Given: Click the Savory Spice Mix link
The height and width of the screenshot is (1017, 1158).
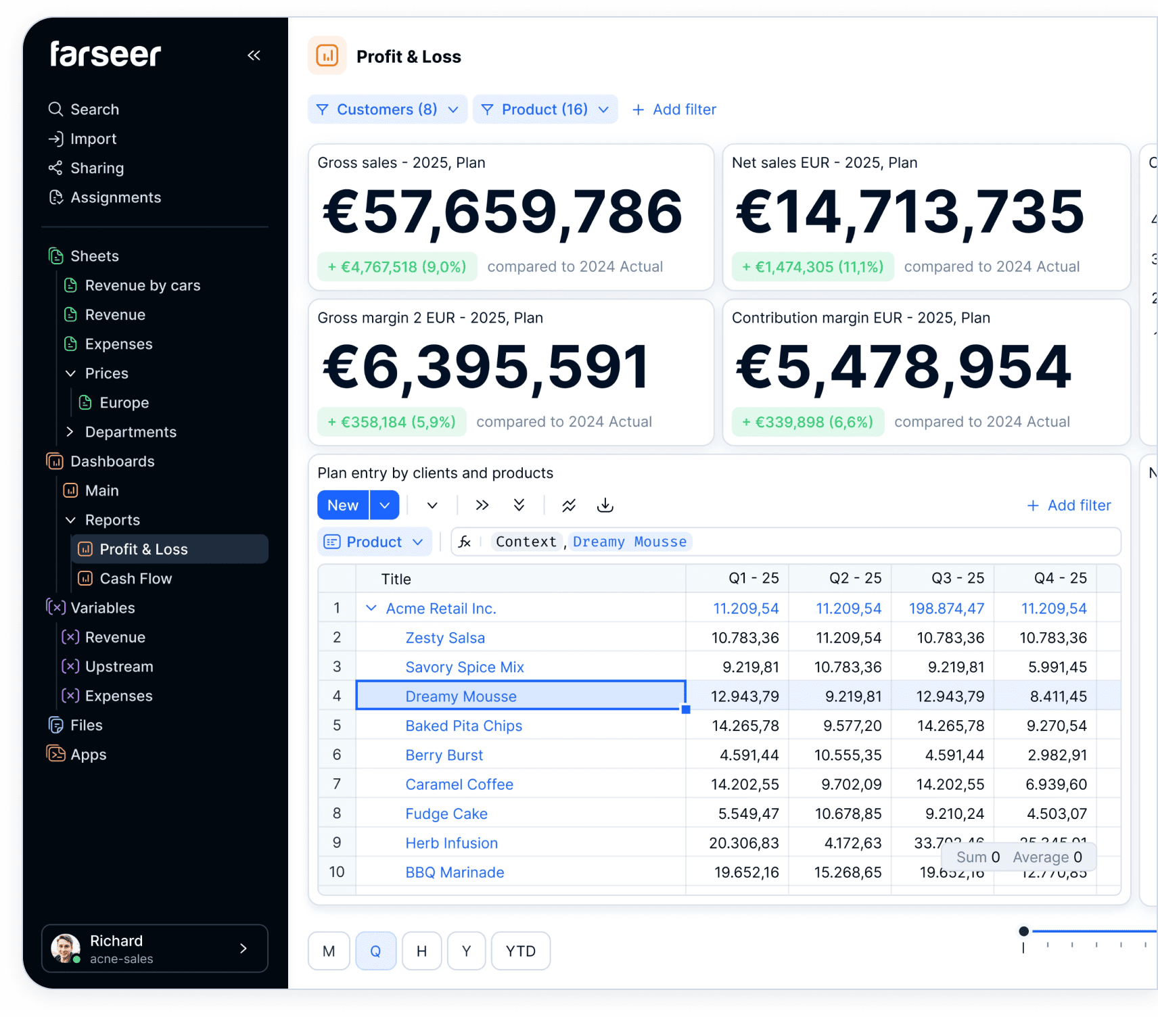Looking at the screenshot, I should (465, 667).
